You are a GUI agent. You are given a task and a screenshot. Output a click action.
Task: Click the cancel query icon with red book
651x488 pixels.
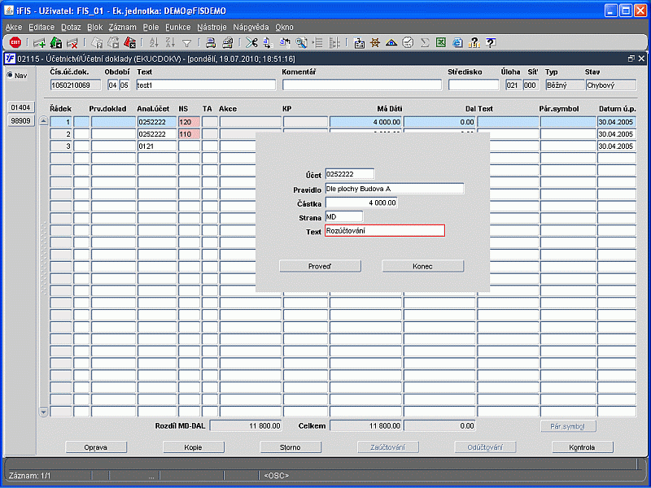129,42
